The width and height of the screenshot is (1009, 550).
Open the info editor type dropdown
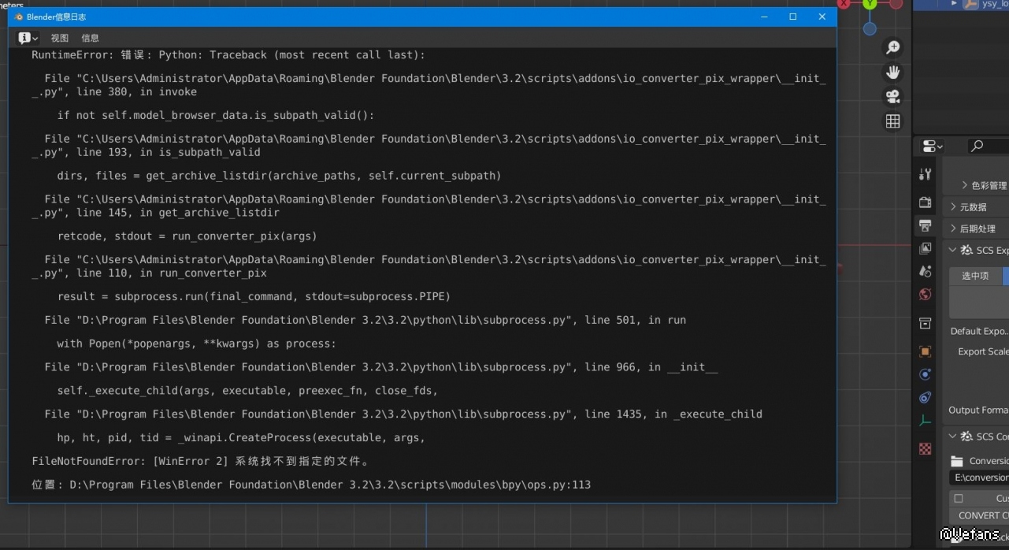point(28,38)
